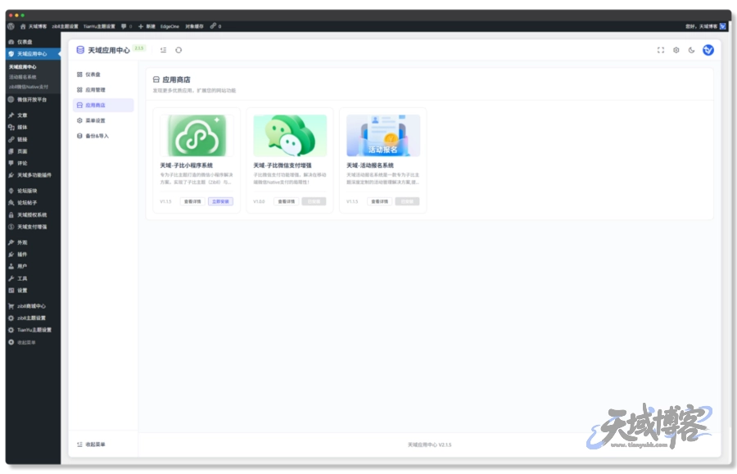
Task: Click the refresh icon in panel header
Action: tap(179, 50)
